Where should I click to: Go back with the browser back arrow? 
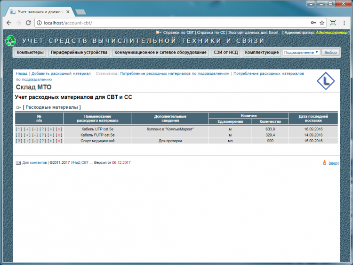[9, 23]
